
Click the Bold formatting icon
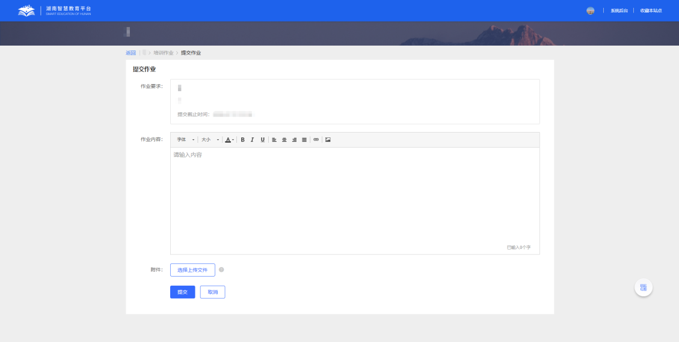coord(242,140)
